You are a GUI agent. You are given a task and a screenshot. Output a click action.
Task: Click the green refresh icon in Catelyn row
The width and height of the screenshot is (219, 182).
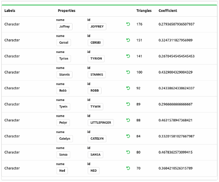pyautogui.click(x=128, y=136)
